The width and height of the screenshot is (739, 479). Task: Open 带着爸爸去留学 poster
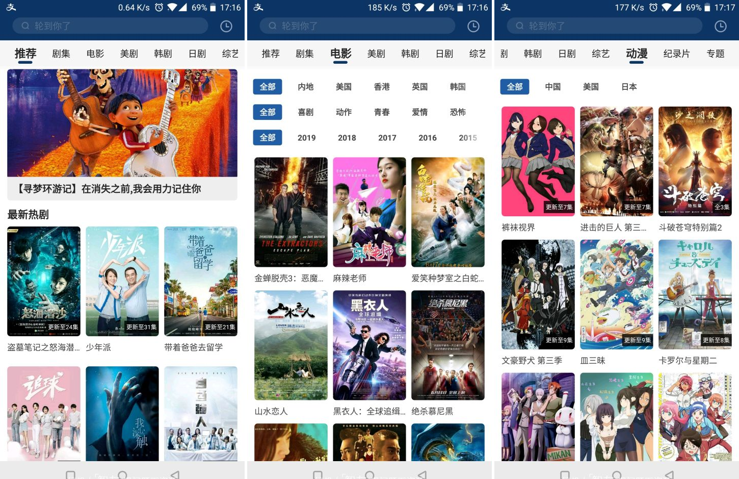[201, 281]
